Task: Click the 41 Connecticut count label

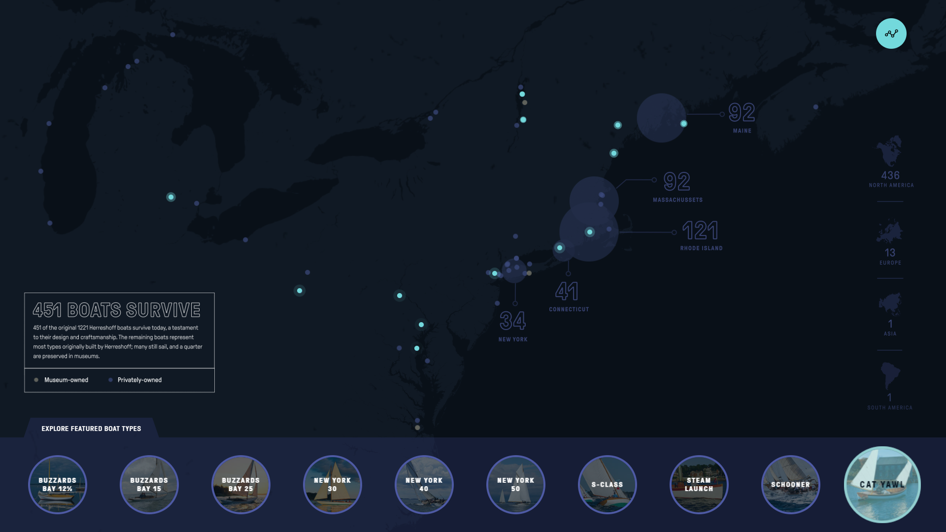Action: click(x=567, y=292)
